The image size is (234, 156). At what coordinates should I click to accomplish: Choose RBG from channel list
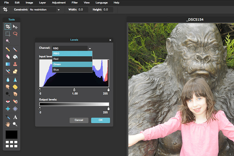pos(72,53)
